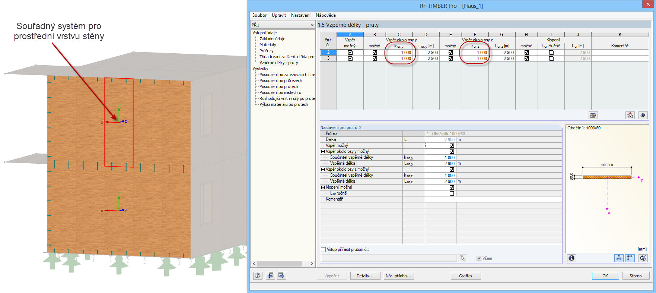Click 'Součinitel vzpěrné délky' kcr,y value in settings
656x293 pixels.
click(x=440, y=158)
